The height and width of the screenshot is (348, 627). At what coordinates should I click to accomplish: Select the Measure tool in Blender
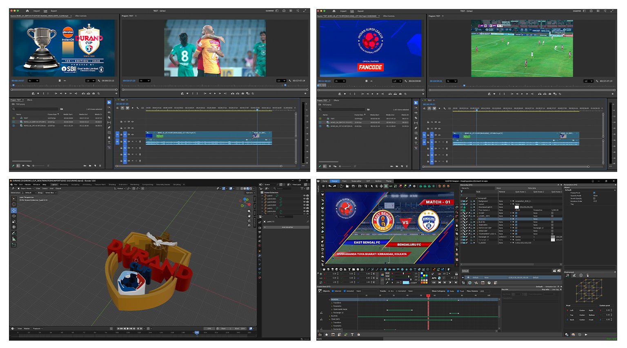[14, 239]
